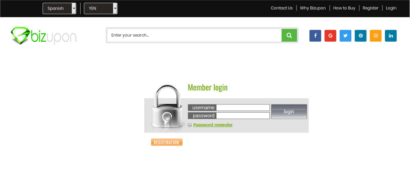This screenshot has width=410, height=181.
Task: Open Contact Us in top menu
Action: pos(282,8)
